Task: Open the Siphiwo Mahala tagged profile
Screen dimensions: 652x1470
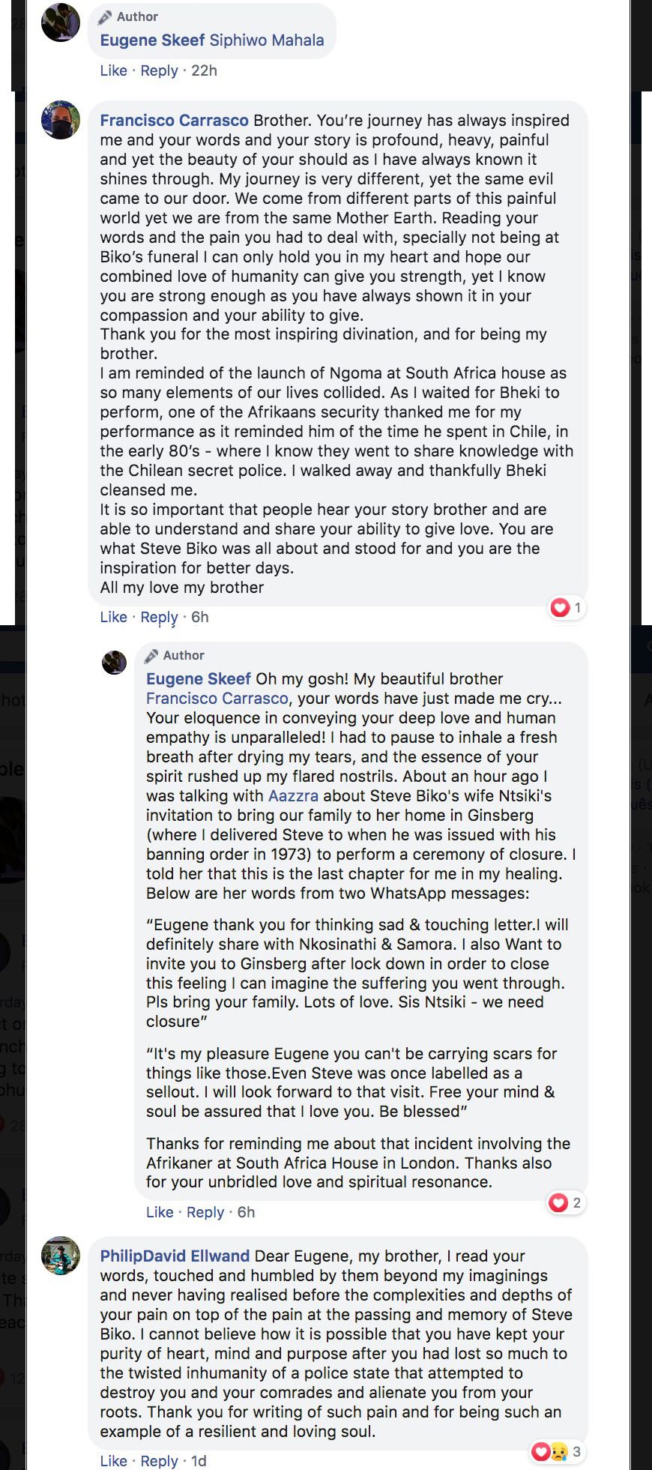Action: point(267,40)
